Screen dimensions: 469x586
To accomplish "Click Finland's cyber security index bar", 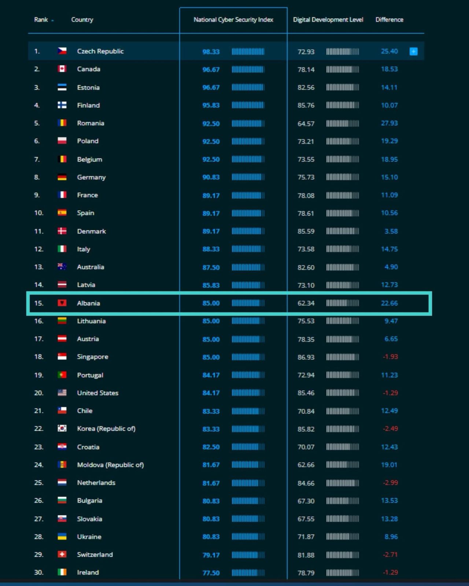I will point(248,105).
